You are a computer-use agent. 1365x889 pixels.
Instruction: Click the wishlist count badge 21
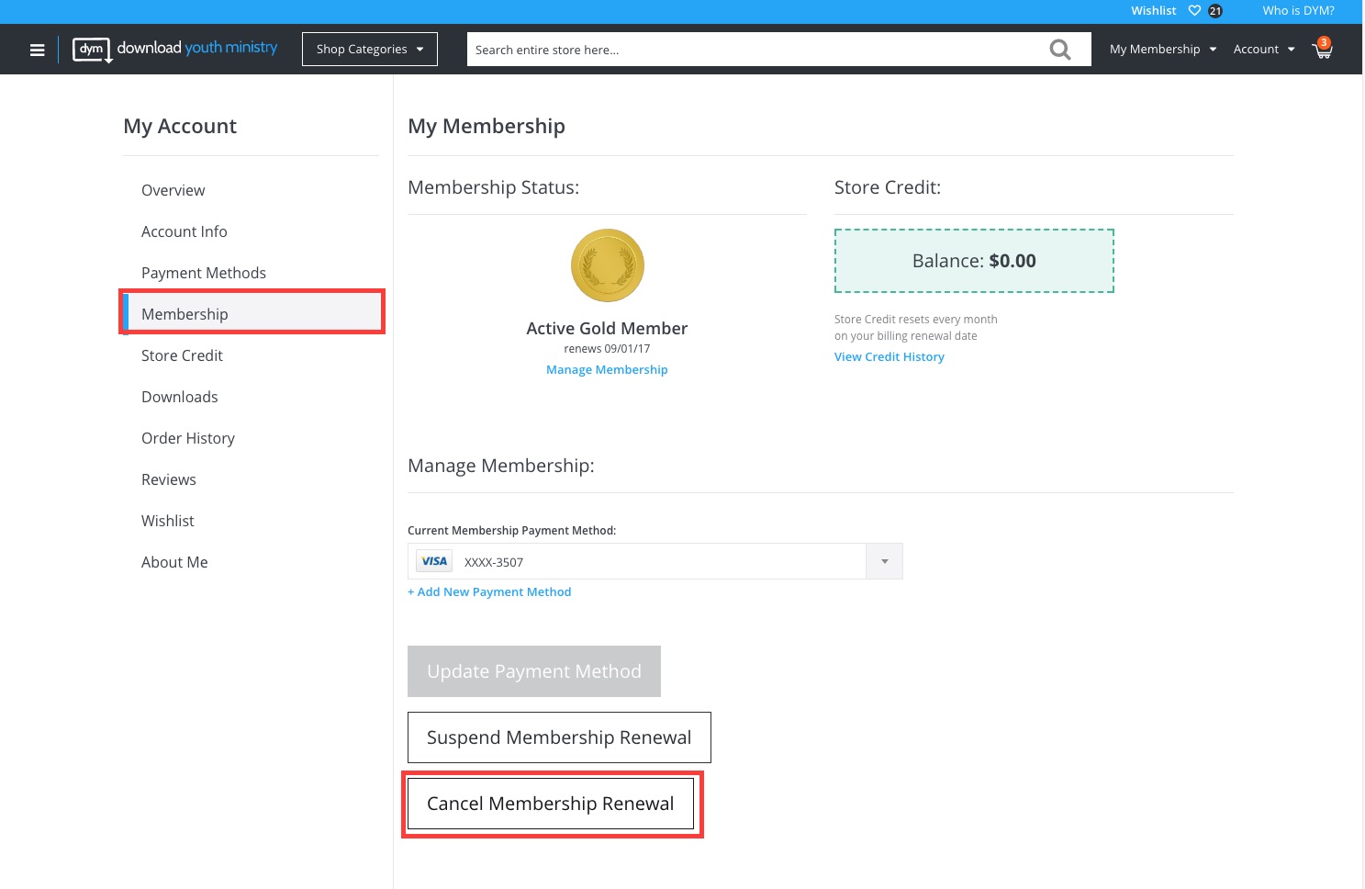pyautogui.click(x=1215, y=11)
